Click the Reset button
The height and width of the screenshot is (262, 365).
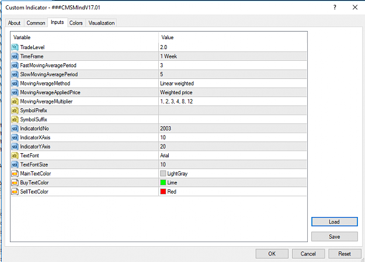[x=345, y=254]
